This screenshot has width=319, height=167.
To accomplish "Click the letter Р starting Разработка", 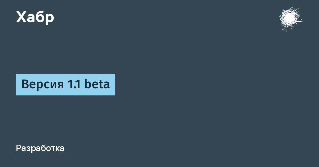I will (19, 148).
